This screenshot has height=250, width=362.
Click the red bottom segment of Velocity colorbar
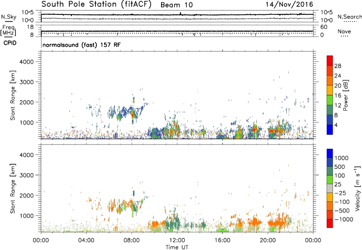tap(330, 223)
